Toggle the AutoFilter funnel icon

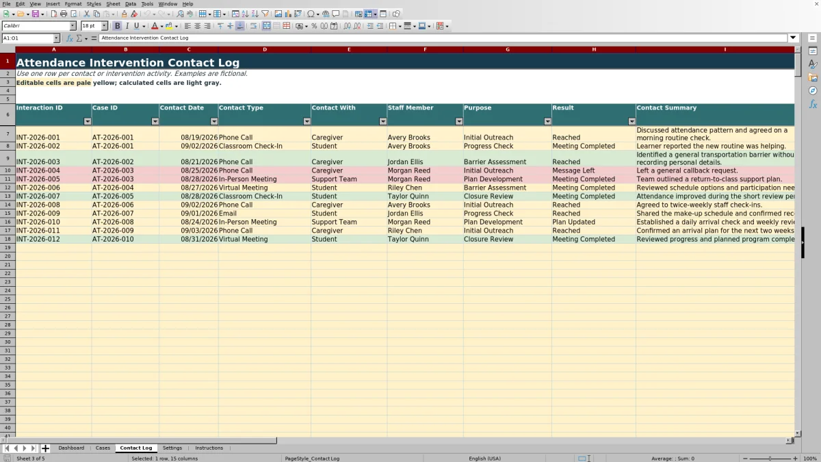coord(265,14)
